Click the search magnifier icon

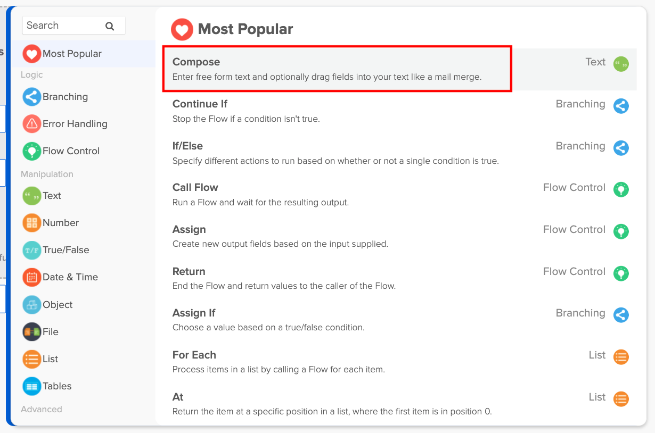click(x=110, y=26)
